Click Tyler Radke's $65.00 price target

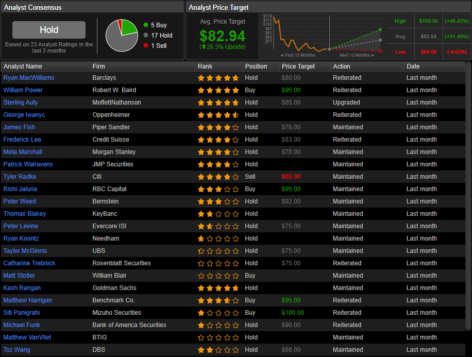tap(291, 176)
